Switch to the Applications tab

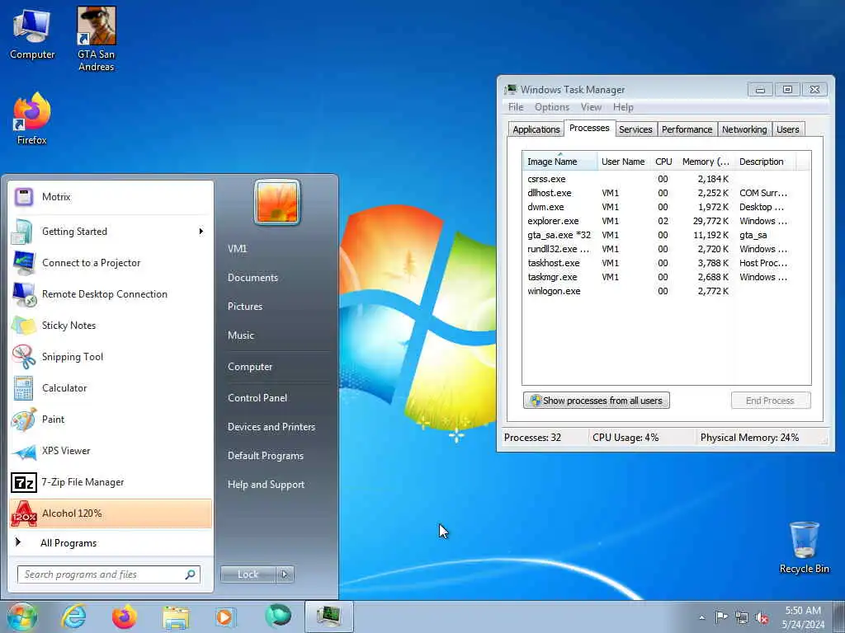click(x=536, y=129)
